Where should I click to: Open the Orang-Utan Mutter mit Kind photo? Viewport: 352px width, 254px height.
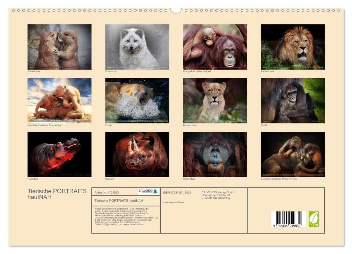[215, 47]
